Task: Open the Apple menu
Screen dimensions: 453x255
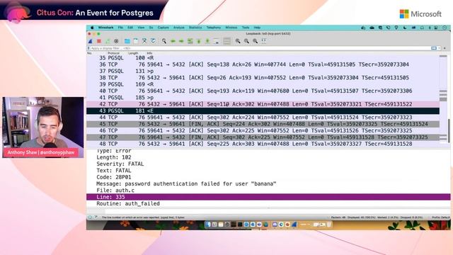Action: 92,28
